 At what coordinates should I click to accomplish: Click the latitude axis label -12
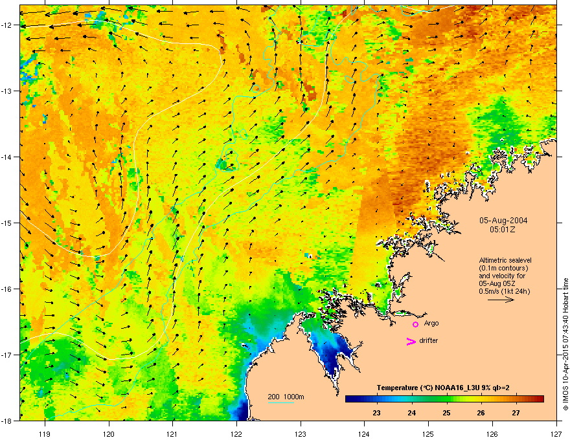[6, 25]
